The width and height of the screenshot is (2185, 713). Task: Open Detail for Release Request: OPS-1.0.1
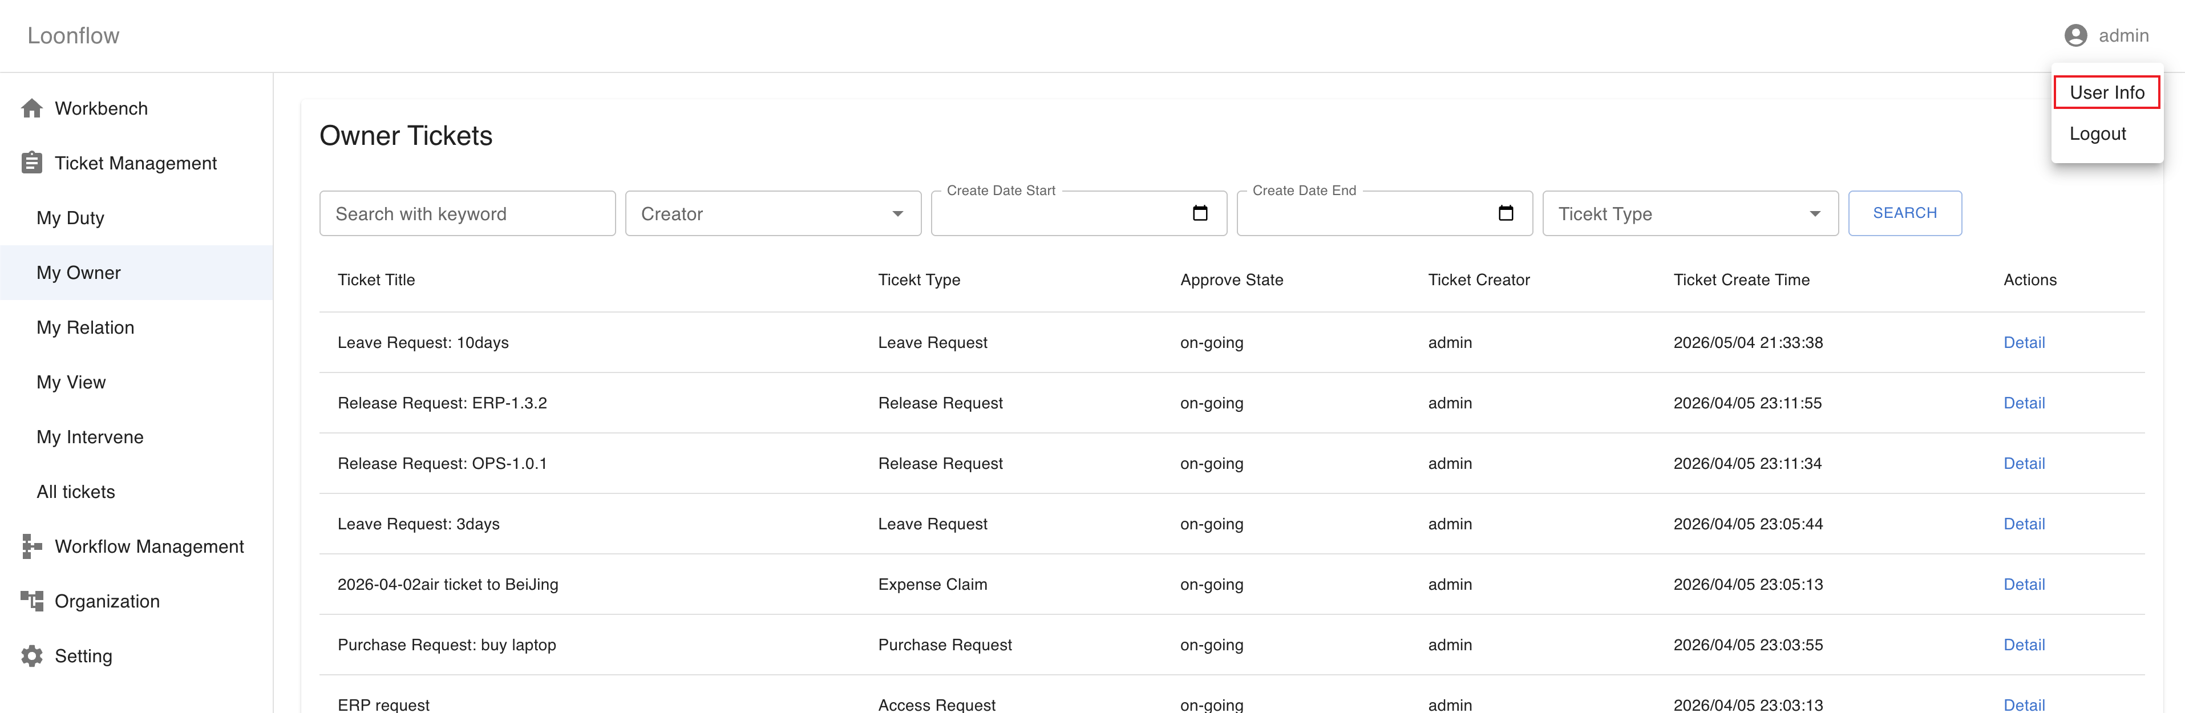(x=2024, y=464)
